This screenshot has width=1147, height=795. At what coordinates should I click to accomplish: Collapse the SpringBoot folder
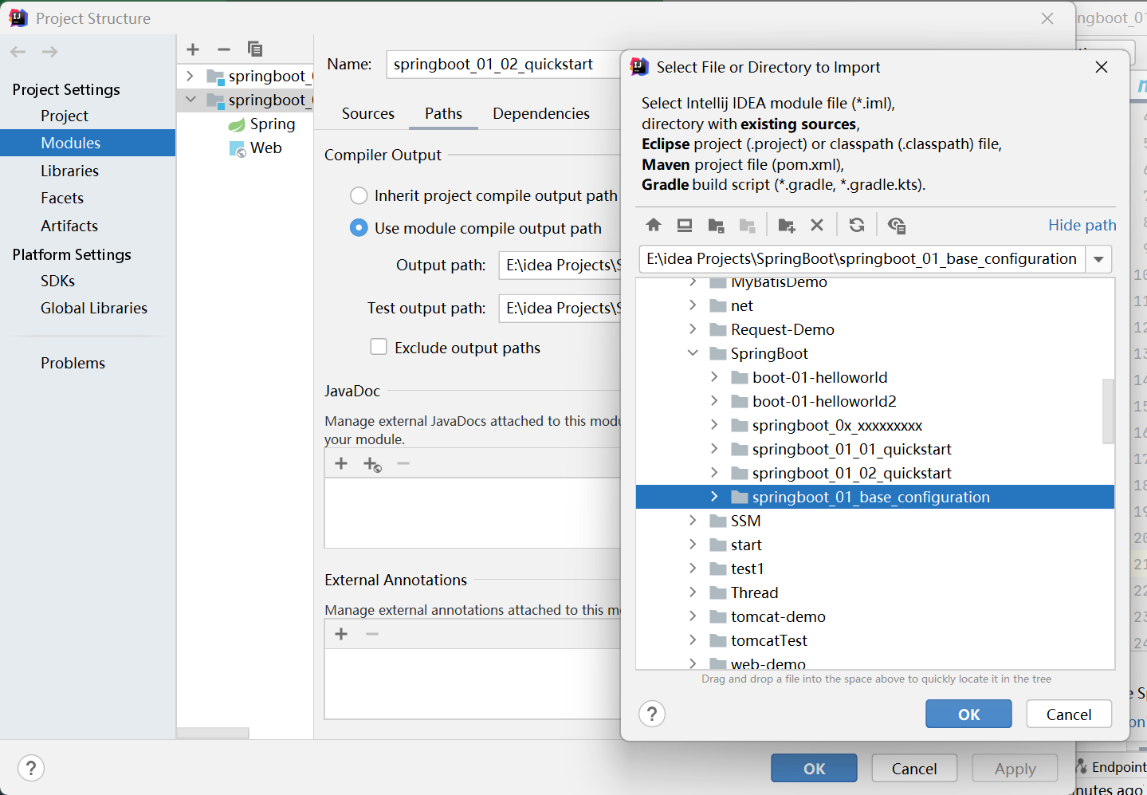[x=693, y=353]
